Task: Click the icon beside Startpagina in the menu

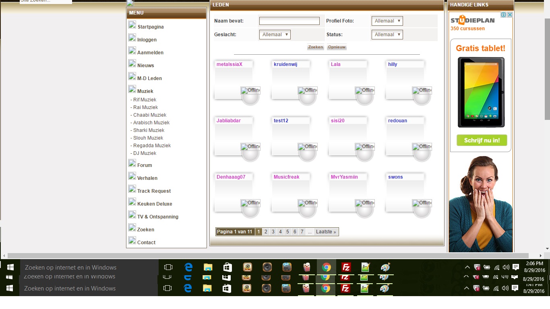Action: click(132, 25)
